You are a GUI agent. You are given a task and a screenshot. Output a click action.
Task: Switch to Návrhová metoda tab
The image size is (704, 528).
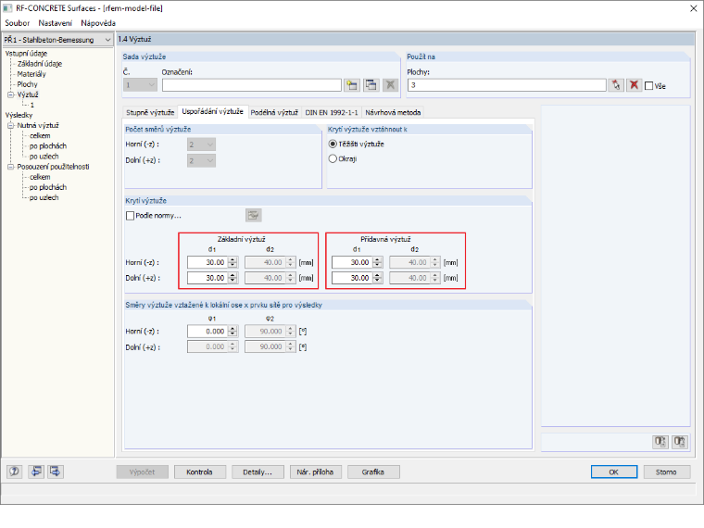coord(393,112)
